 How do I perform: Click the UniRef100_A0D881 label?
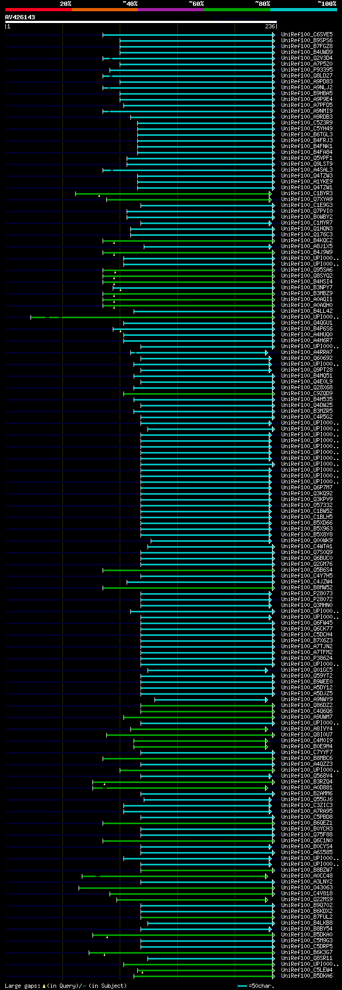click(x=307, y=788)
